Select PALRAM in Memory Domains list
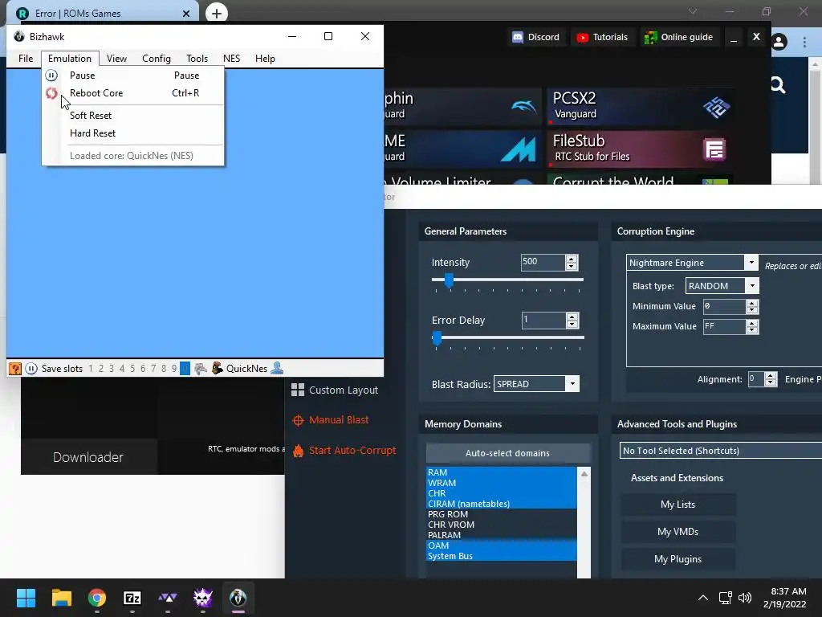The height and width of the screenshot is (617, 822). pos(502,535)
